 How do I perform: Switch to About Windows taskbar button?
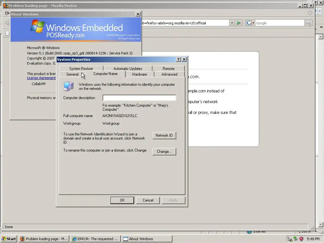click(147, 239)
